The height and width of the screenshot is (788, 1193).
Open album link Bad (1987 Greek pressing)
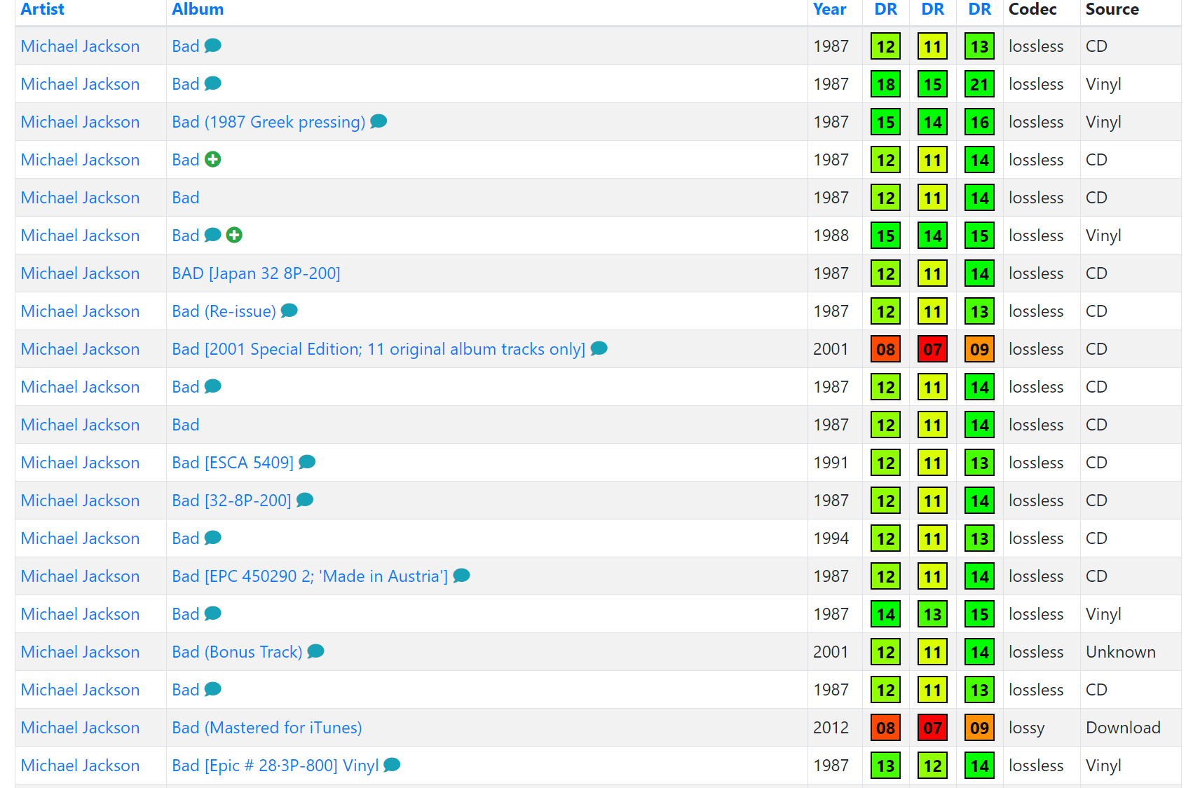point(268,122)
